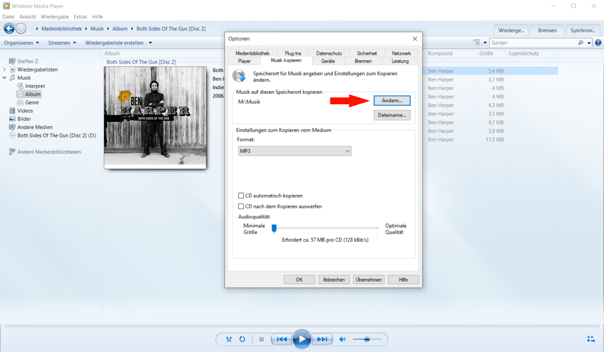Open the help icon beside the search box
The width and height of the screenshot is (604, 352).
[x=598, y=43]
